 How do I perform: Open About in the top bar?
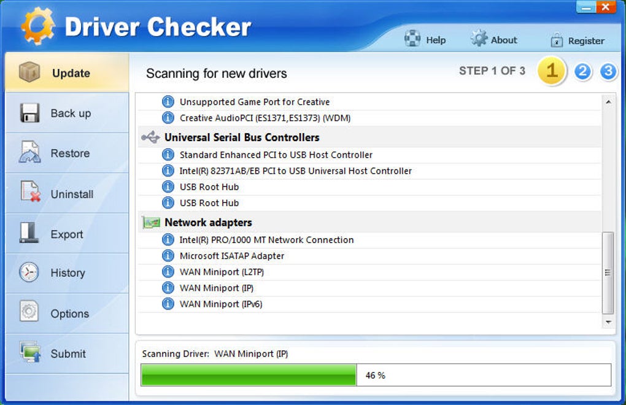tap(504, 40)
